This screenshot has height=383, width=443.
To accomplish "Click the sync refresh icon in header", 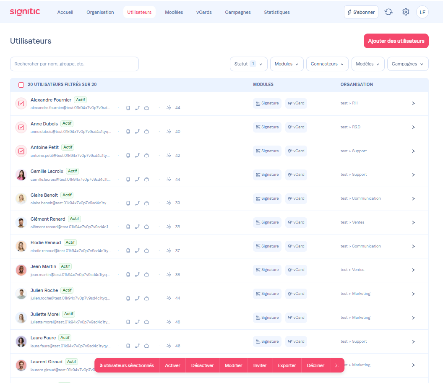I will click(x=388, y=12).
